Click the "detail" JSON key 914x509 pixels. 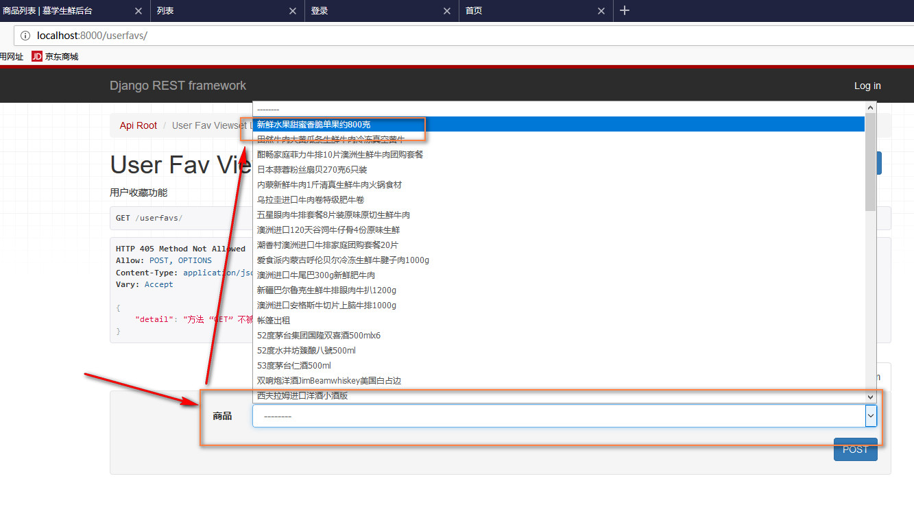point(154,320)
